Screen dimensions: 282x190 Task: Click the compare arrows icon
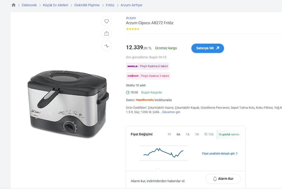107,46
